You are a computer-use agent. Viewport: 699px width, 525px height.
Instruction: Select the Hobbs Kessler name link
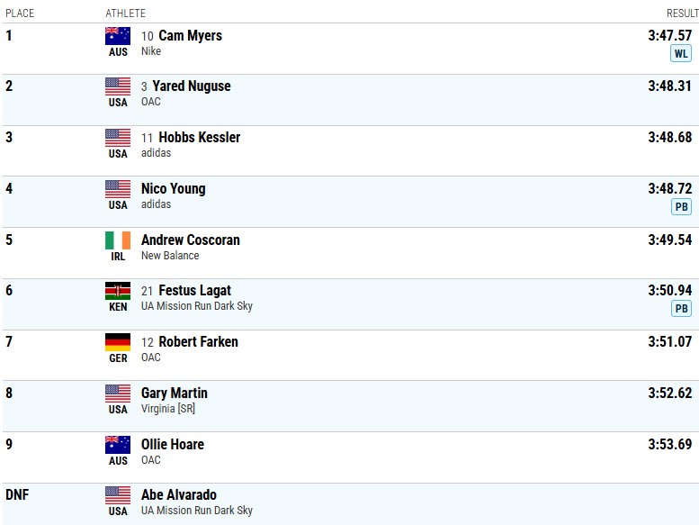click(199, 138)
